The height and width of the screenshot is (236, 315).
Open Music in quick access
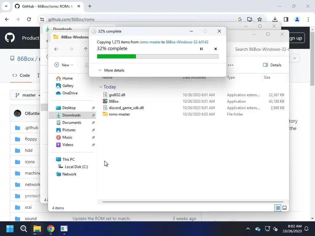click(67, 137)
